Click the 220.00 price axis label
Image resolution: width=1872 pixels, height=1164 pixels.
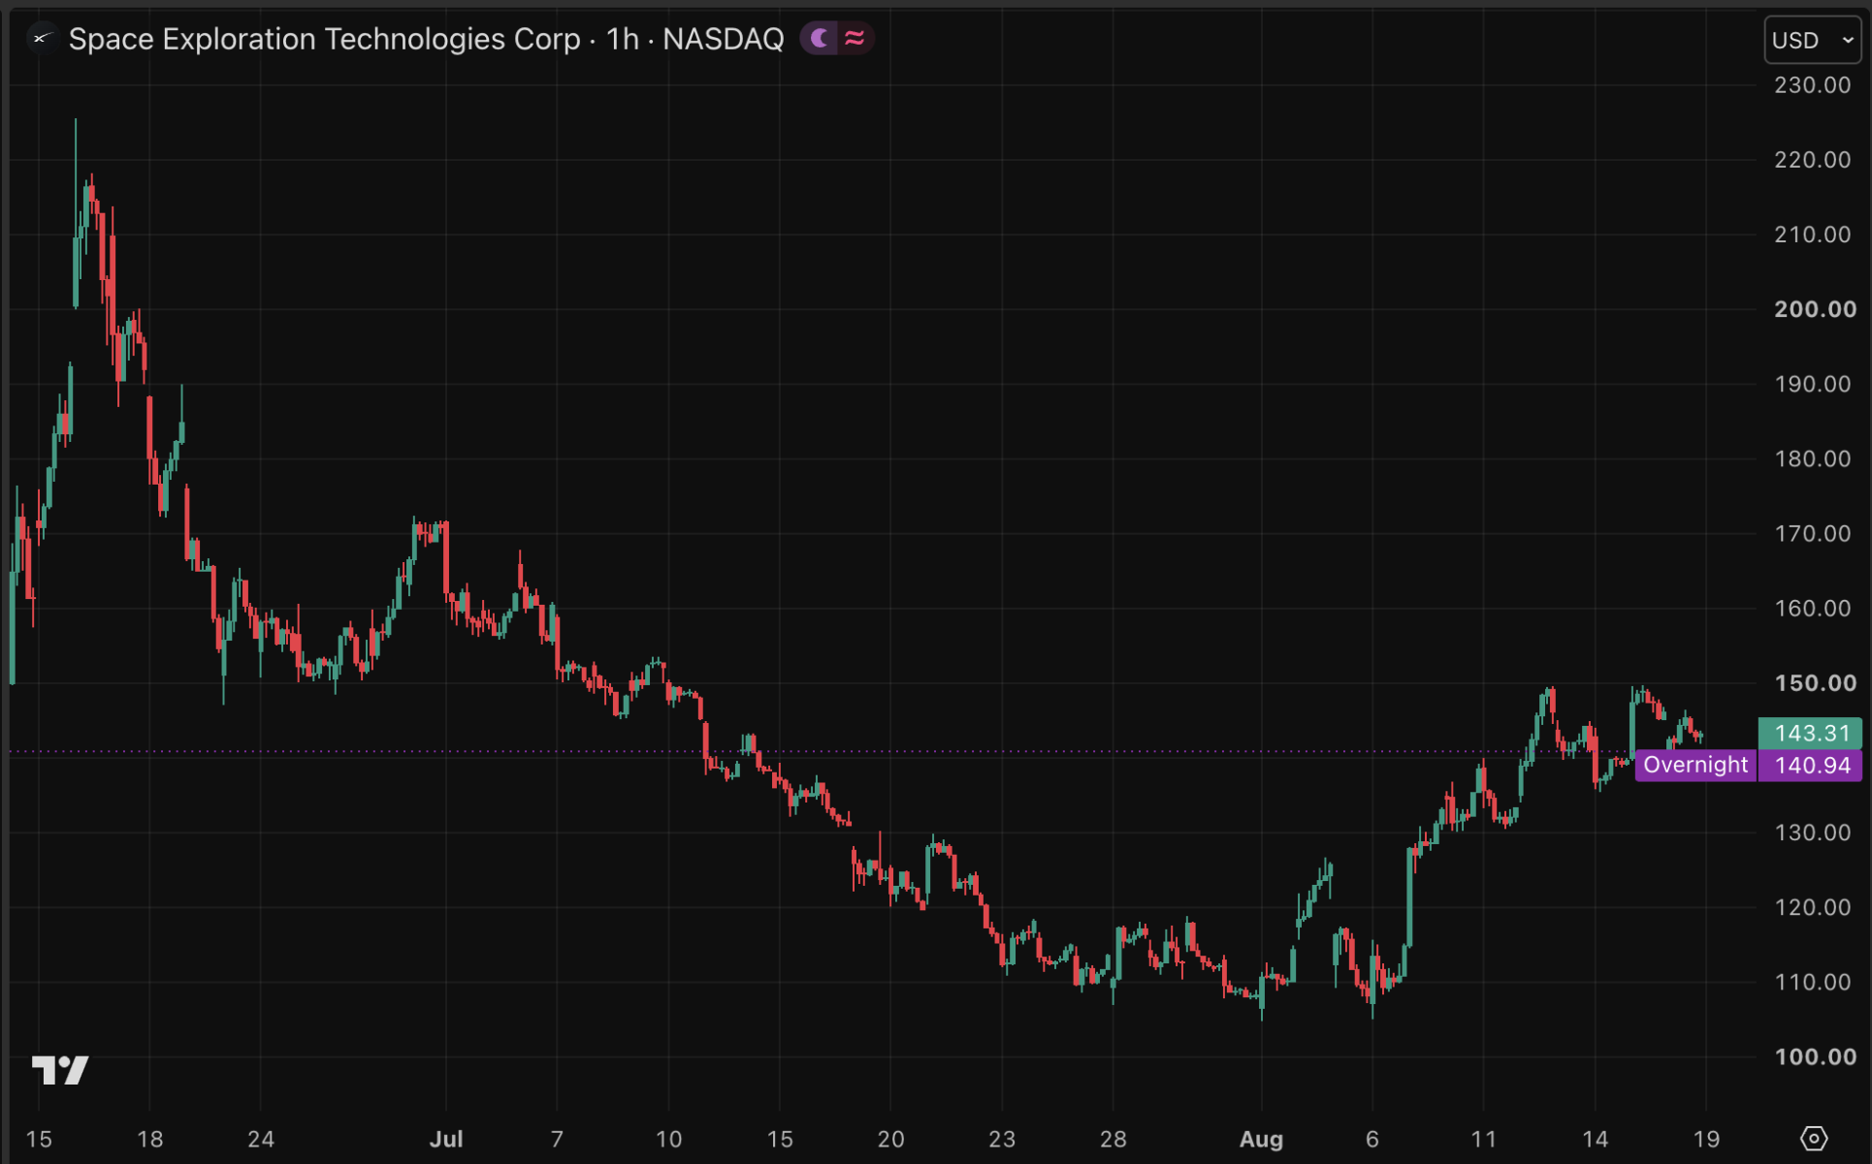pos(1812,160)
